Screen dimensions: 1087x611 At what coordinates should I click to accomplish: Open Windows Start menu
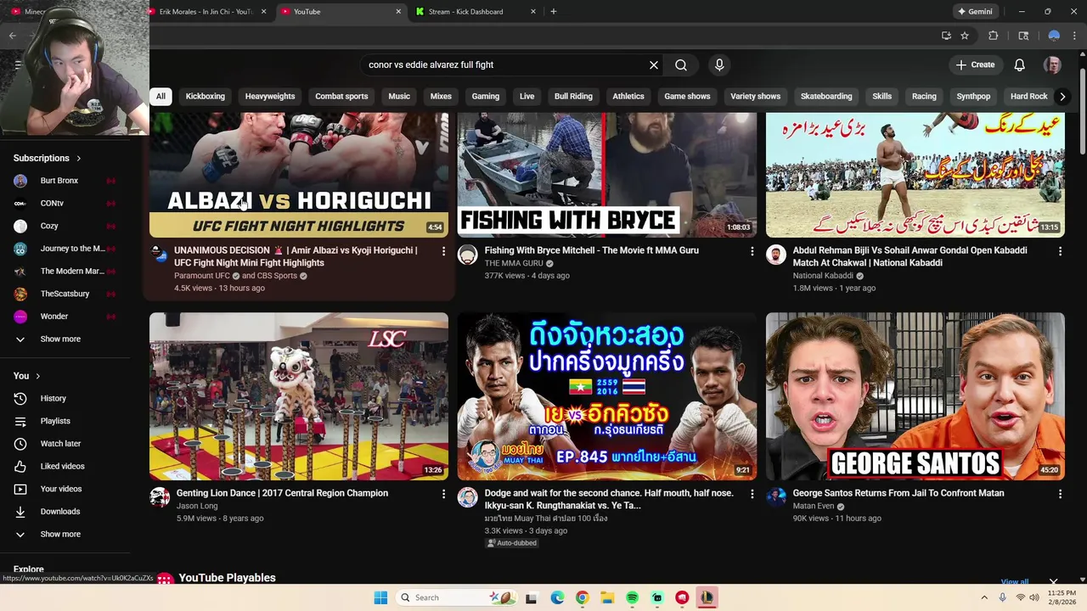click(380, 597)
